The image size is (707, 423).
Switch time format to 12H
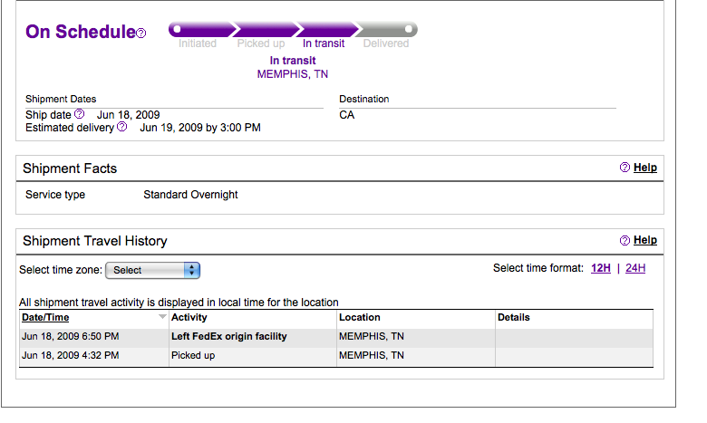point(601,268)
